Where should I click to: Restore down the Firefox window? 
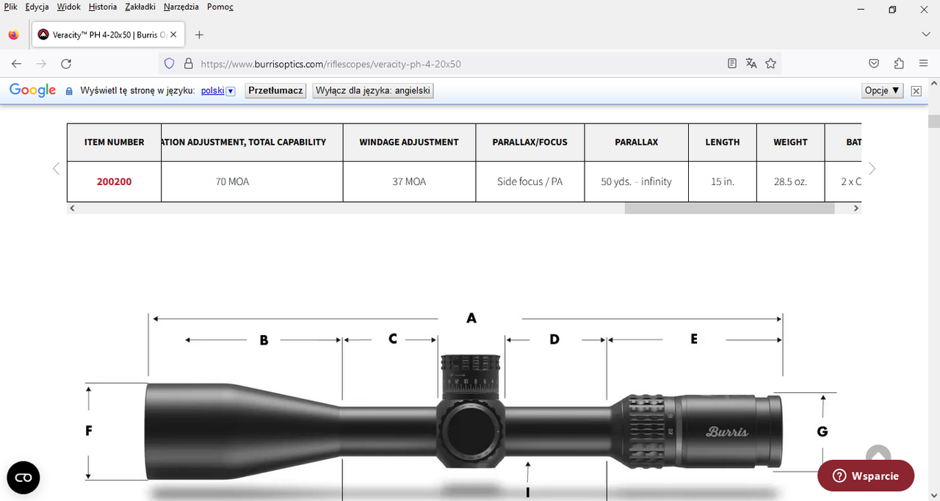pyautogui.click(x=892, y=9)
